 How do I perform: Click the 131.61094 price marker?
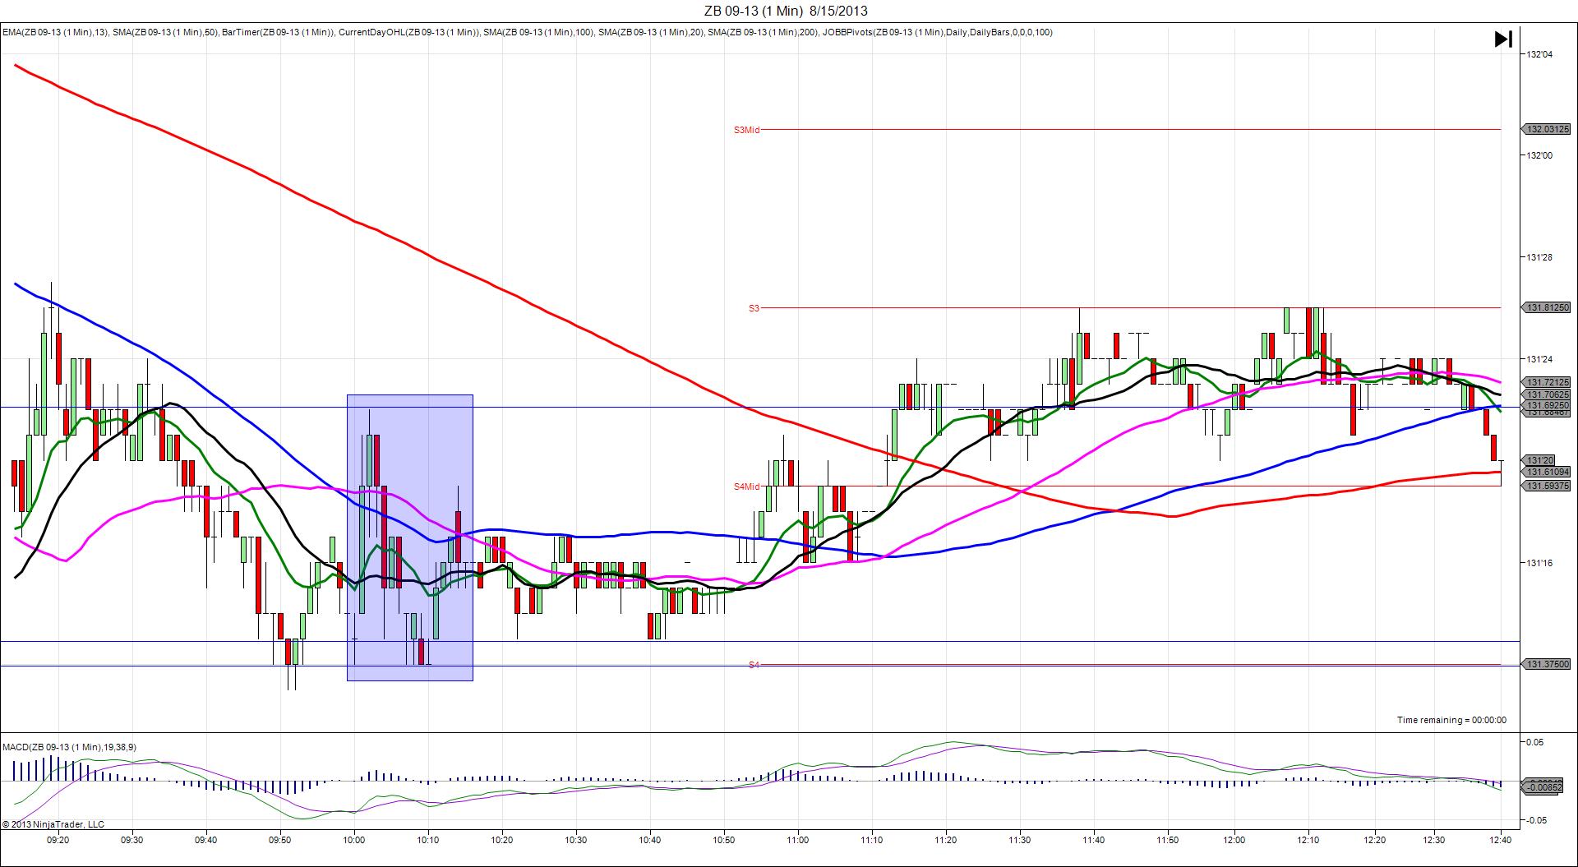[x=1548, y=472]
